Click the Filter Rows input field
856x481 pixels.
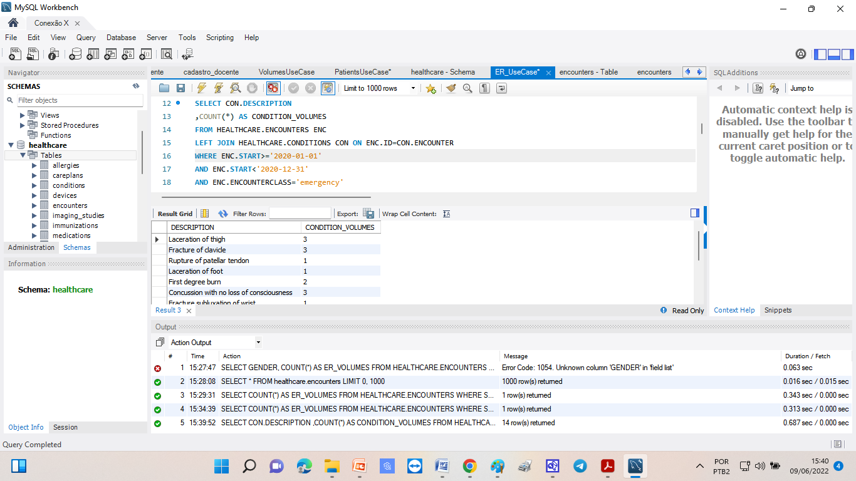tap(300, 214)
